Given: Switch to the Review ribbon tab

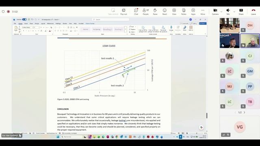Looking at the screenshot, I should coord(65,24).
